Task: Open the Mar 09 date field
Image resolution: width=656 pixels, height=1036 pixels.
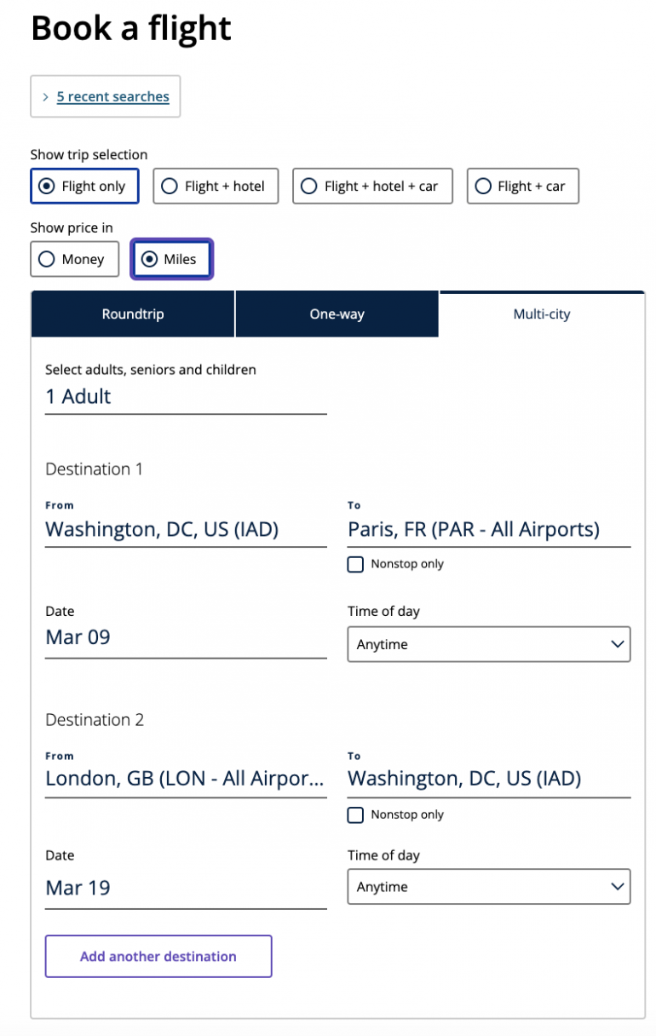Action: (185, 637)
